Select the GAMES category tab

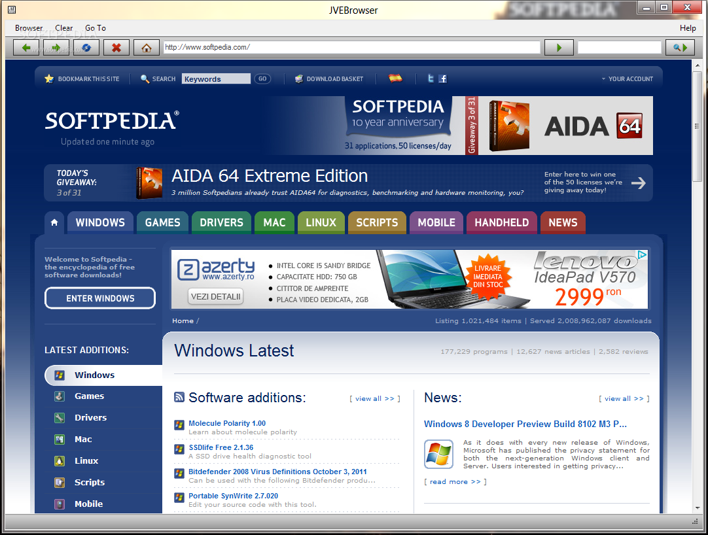point(162,222)
